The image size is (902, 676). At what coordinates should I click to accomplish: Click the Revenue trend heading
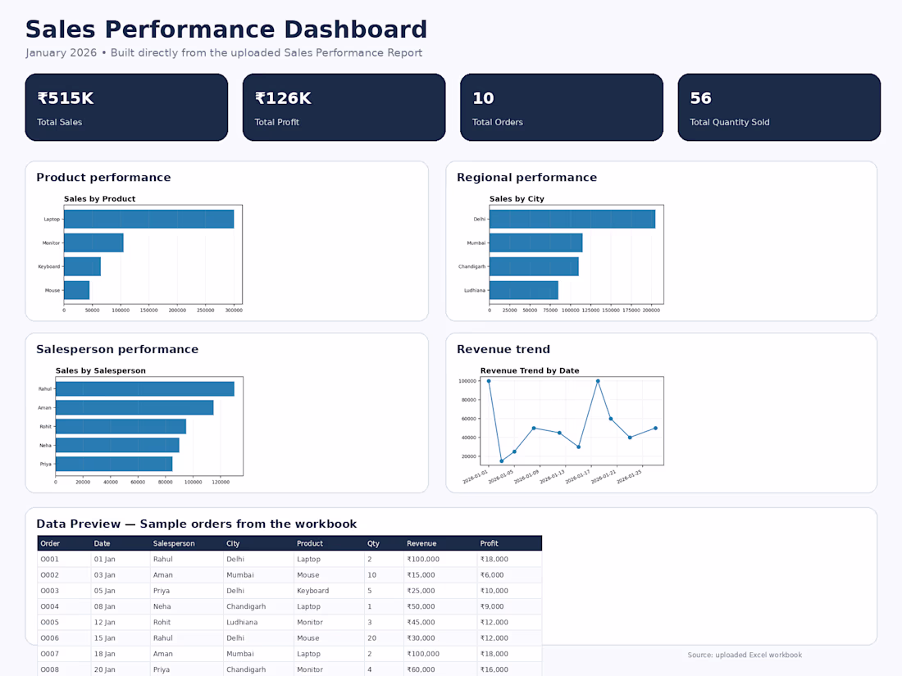[503, 350]
